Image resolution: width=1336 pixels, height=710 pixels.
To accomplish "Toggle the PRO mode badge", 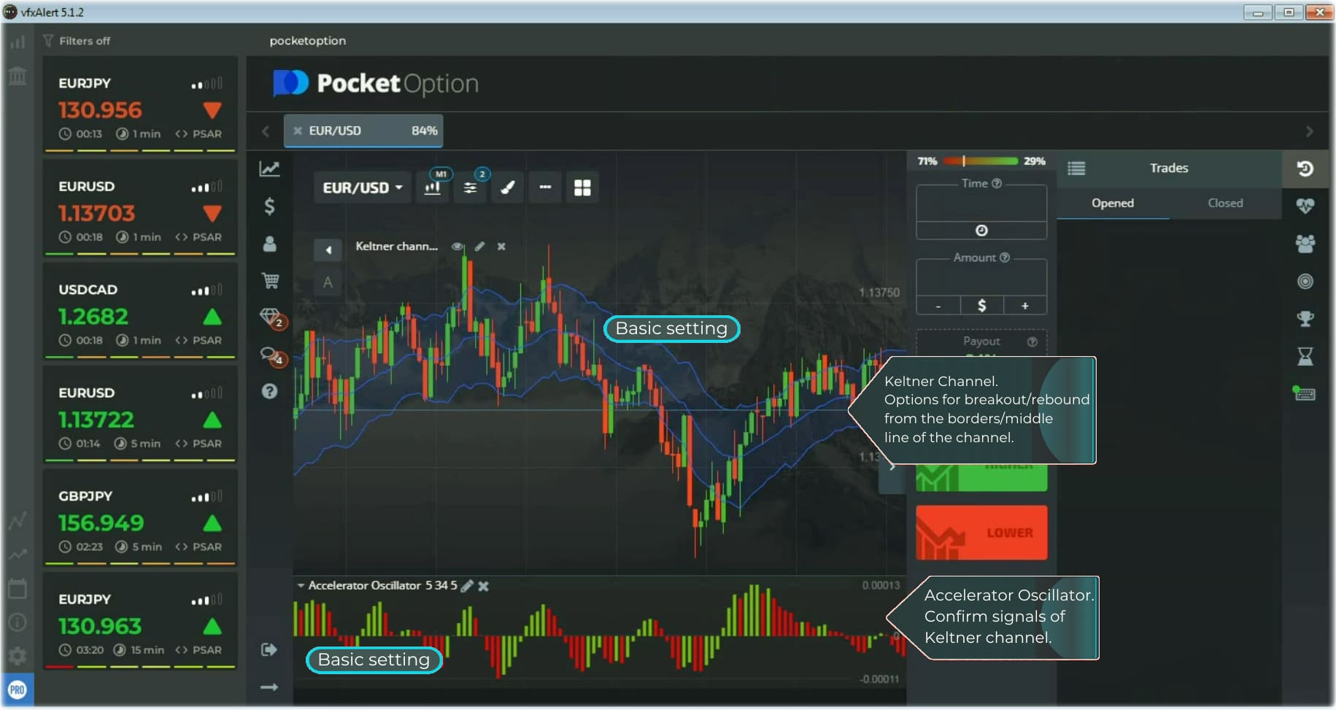I will point(18,690).
